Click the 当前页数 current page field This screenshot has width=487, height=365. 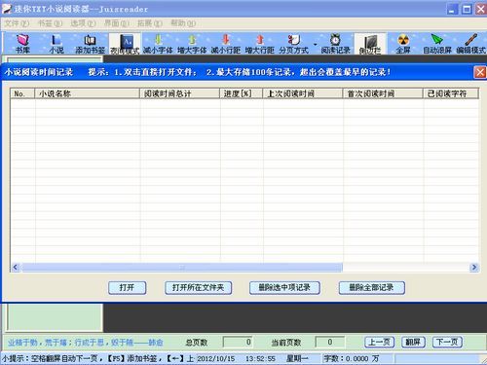(x=329, y=342)
